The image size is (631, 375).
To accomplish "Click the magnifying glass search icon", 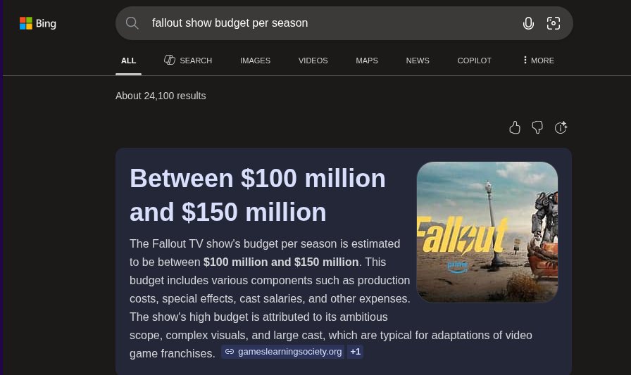I will click(x=132, y=23).
